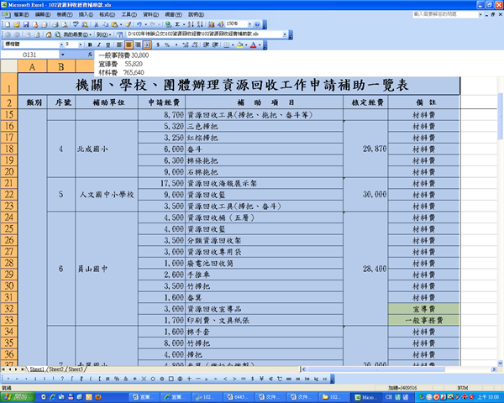Run the spelling check
504x403 pixels.
(x=76, y=24)
